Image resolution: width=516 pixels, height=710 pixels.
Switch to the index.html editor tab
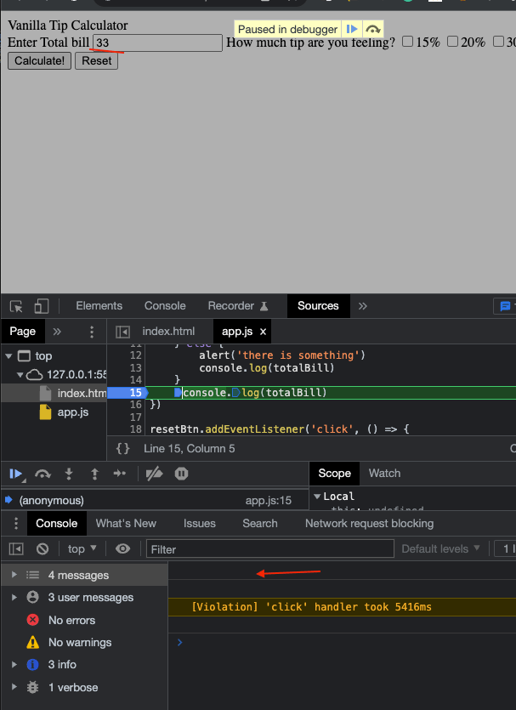click(x=168, y=332)
